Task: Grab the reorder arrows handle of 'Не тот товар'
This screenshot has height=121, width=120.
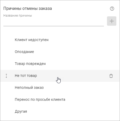Action: [6, 76]
